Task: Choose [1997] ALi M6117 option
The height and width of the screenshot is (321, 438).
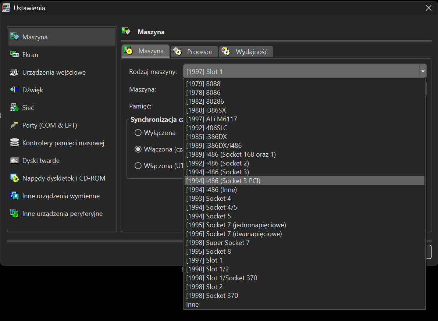Action: pos(305,119)
